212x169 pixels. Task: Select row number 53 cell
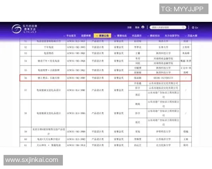25,53
